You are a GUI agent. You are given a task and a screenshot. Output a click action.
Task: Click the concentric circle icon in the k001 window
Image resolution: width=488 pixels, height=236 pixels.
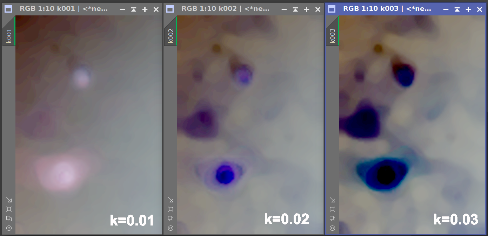9,228
